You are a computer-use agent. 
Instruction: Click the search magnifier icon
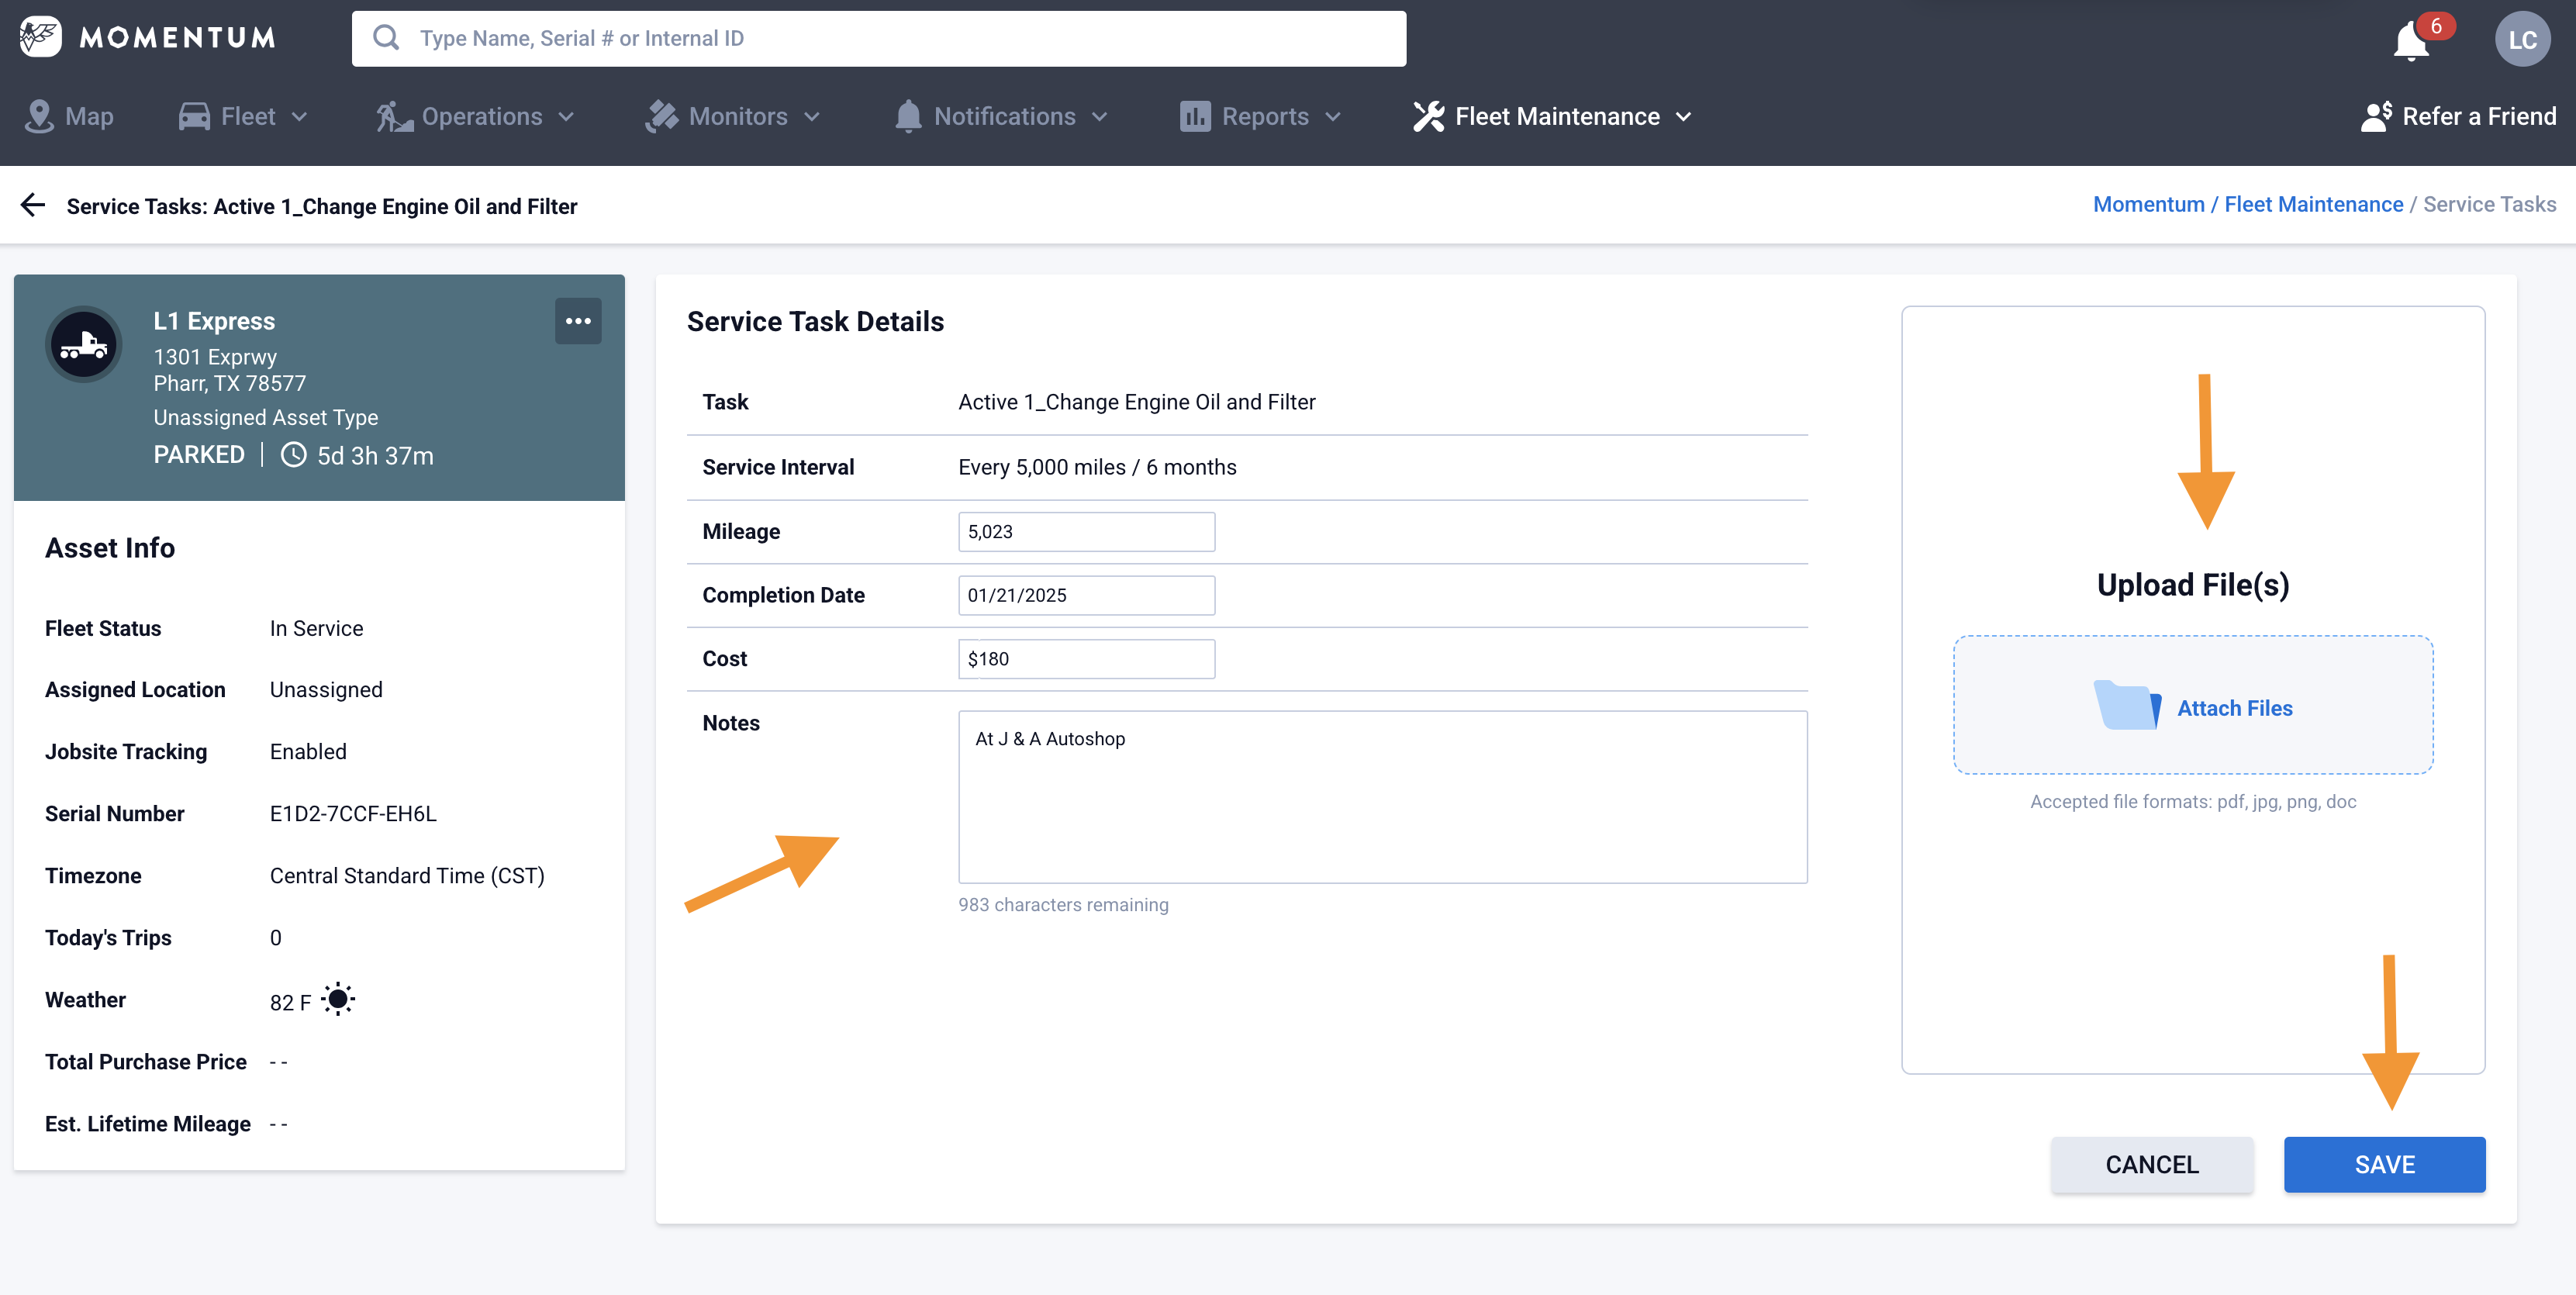[386, 38]
